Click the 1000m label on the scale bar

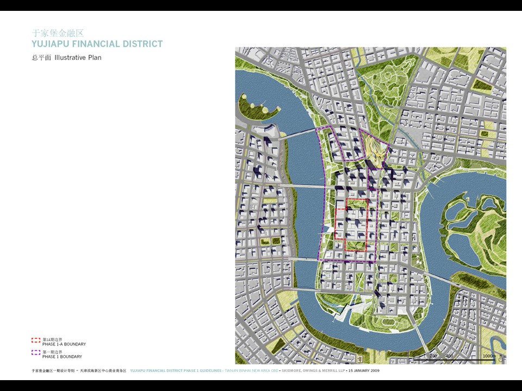[488, 356]
